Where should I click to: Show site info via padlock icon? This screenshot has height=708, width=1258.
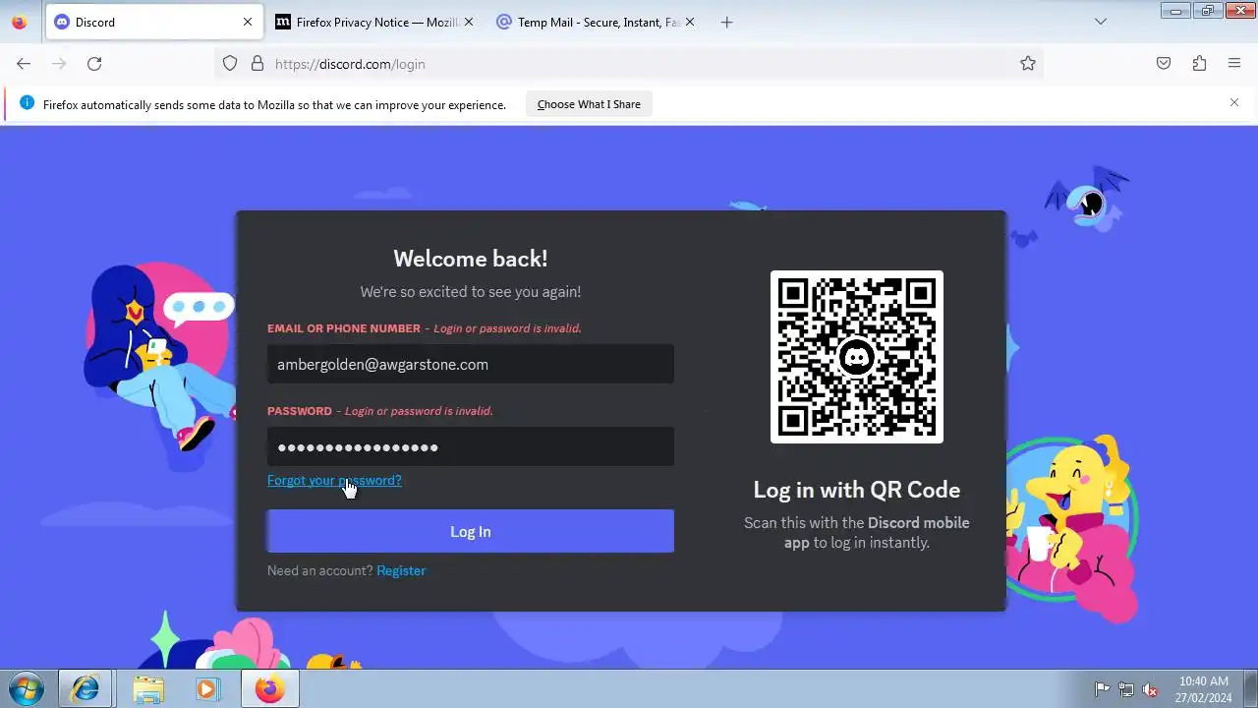point(257,64)
